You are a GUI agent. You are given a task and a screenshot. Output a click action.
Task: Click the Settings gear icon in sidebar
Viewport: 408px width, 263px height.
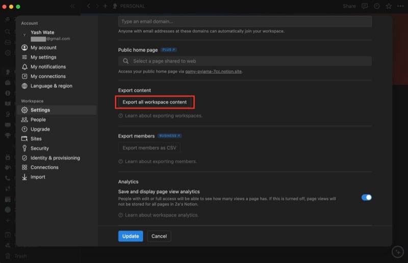pos(24,110)
